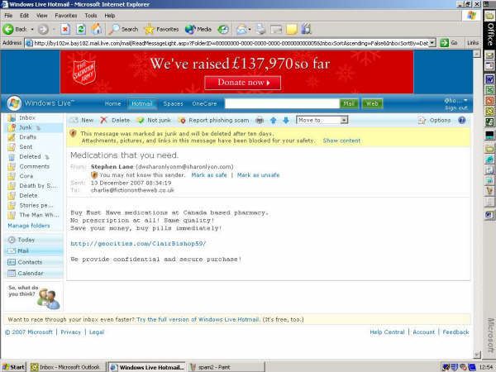Go to the IE Home page icon
496x372 pixels.
[97, 30]
